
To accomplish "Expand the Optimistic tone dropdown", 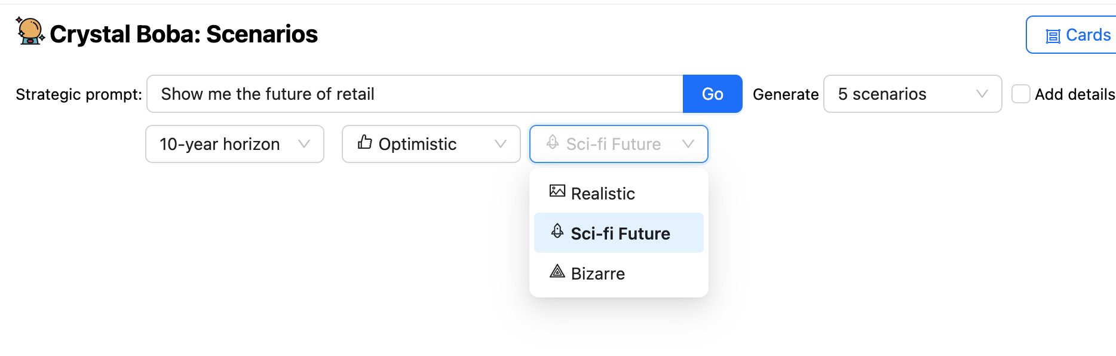I will pyautogui.click(x=431, y=144).
